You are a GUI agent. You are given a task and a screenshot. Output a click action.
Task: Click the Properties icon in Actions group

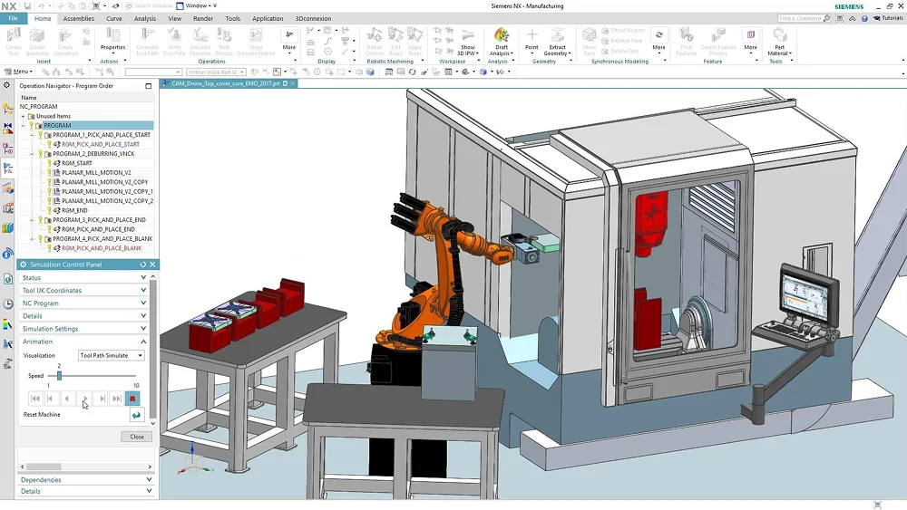(x=112, y=39)
